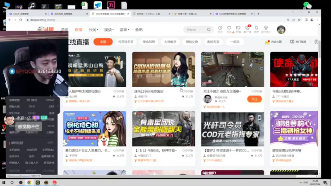Expand the 游戏 dropdown in navigation
Screen dimensions: 331x186
coord(125,30)
